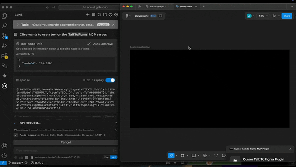Select the Cline robot icon in the activity bar

[5, 86]
